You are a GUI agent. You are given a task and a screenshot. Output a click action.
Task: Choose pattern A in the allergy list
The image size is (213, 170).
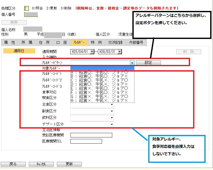click(x=102, y=72)
